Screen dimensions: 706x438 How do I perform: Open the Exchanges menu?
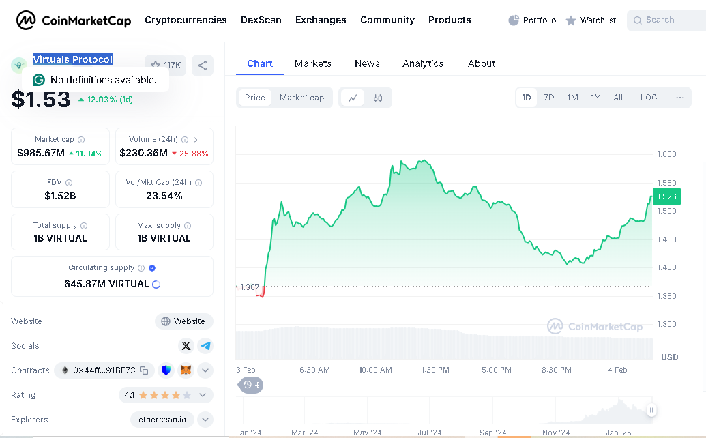(321, 20)
